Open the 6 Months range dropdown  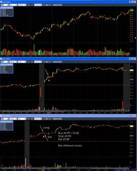(22, 5)
